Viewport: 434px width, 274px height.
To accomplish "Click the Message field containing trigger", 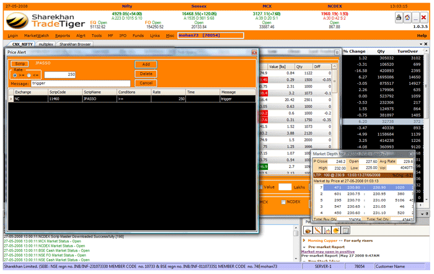I will [x=81, y=83].
